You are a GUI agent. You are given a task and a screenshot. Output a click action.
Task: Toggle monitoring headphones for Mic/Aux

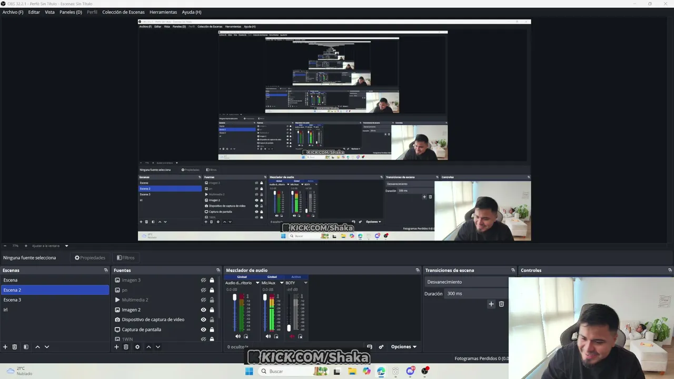(x=276, y=336)
